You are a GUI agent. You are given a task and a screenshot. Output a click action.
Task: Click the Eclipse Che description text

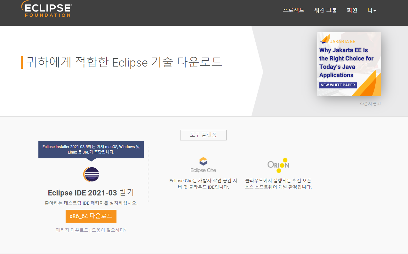click(x=203, y=184)
